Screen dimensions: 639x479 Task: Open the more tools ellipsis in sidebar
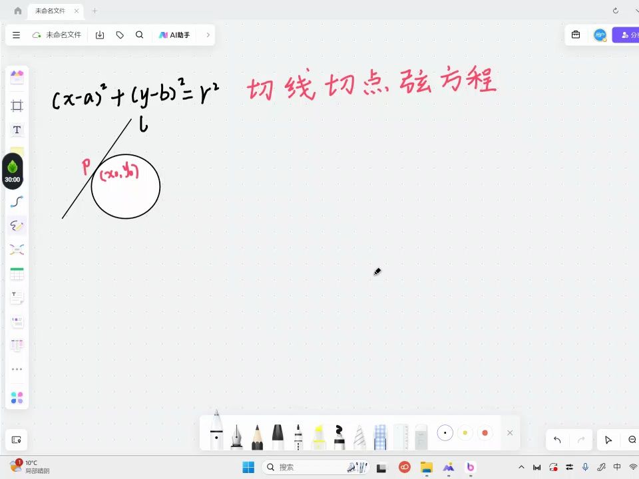coord(17,369)
